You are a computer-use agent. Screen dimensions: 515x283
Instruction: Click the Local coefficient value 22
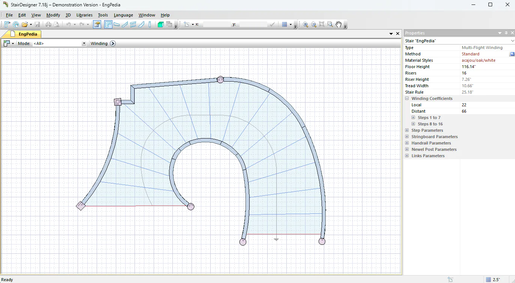[x=464, y=105]
